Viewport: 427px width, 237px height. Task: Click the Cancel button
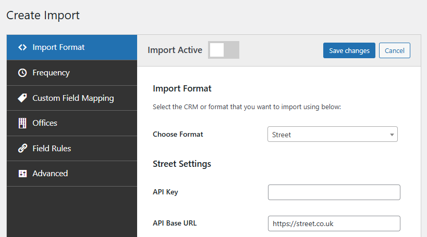(x=394, y=50)
